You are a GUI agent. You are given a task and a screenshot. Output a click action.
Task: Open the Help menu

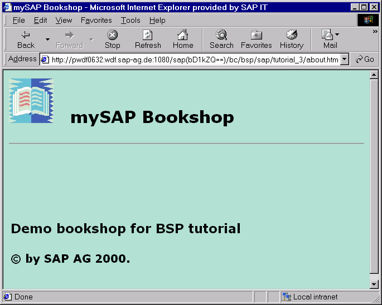[x=157, y=20]
